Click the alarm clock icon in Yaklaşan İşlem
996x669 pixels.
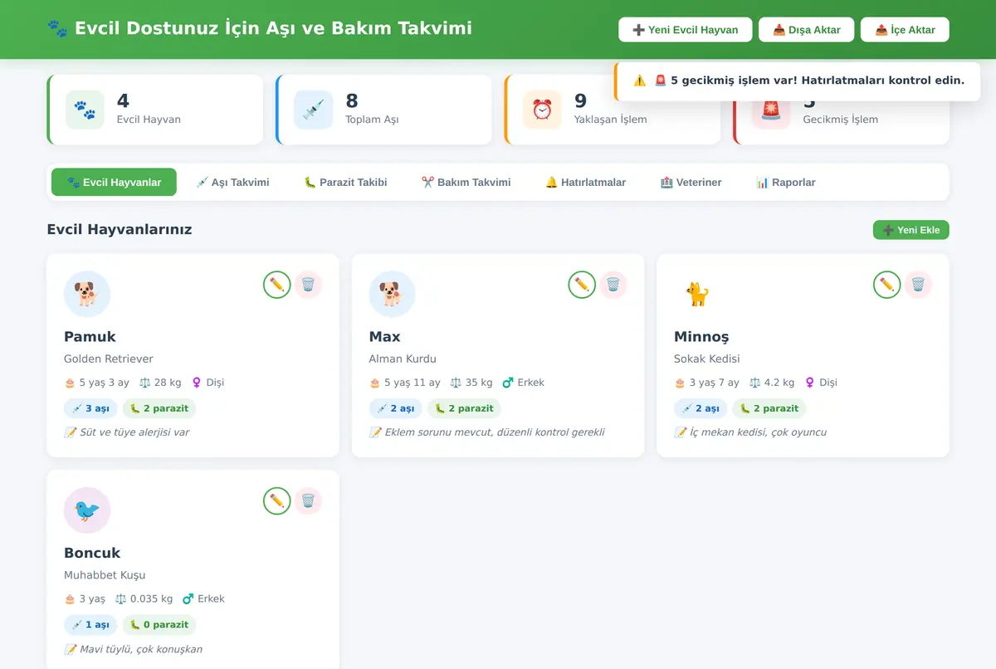coord(542,110)
